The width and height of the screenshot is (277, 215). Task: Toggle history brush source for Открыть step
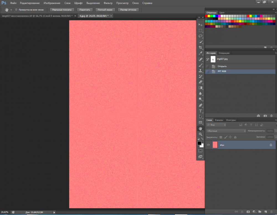click(x=208, y=66)
